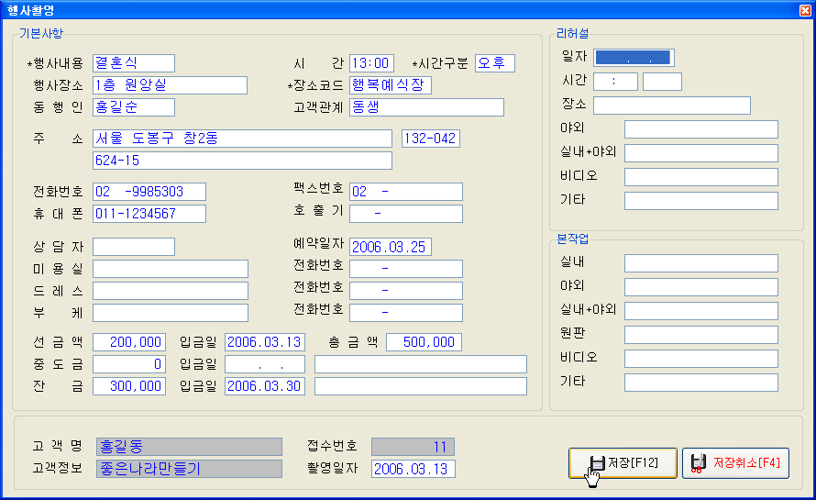Click the 저장[F12] save button
816x500 pixels.
pyautogui.click(x=623, y=463)
